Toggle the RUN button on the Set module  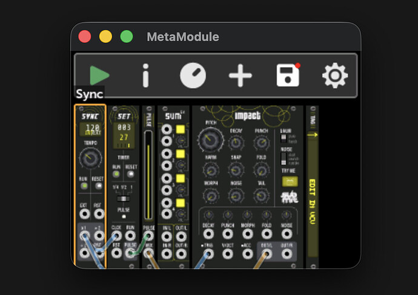pyautogui.click(x=116, y=174)
